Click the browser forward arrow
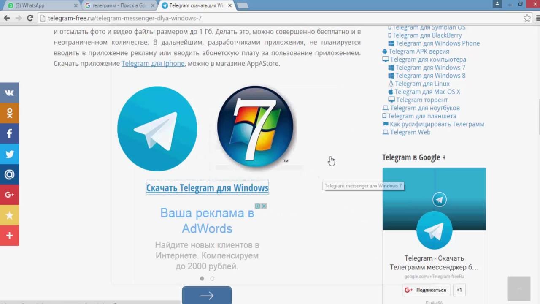 tap(18, 18)
